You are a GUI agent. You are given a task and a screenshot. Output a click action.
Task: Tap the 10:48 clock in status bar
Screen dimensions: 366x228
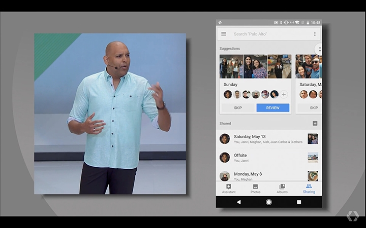pyautogui.click(x=315, y=23)
